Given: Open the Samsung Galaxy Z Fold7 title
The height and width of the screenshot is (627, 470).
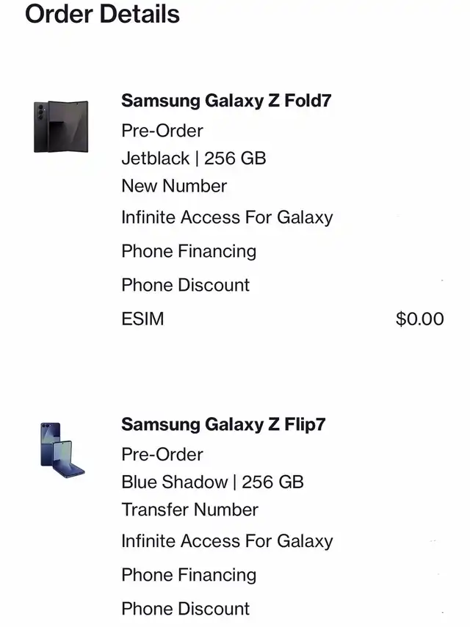Looking at the screenshot, I should pos(226,101).
